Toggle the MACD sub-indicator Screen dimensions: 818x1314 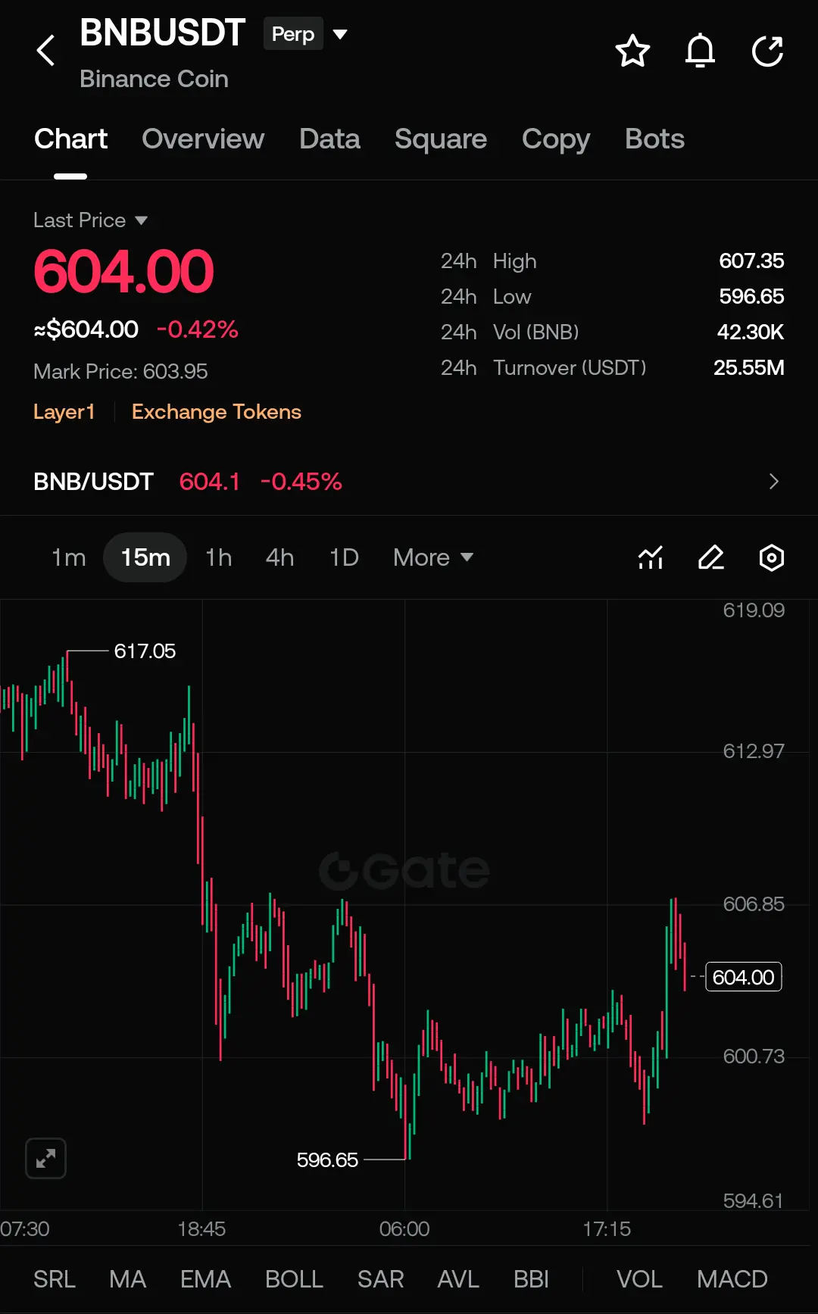pos(732,1279)
